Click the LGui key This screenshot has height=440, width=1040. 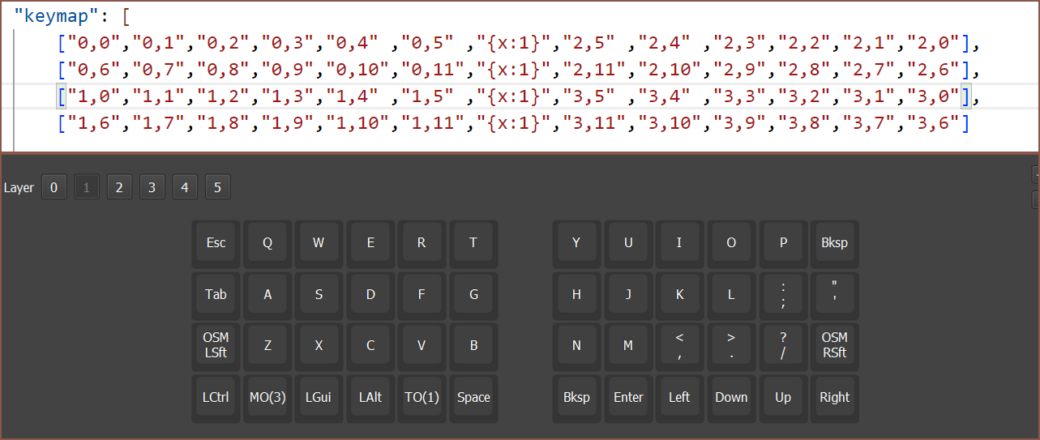tap(319, 397)
